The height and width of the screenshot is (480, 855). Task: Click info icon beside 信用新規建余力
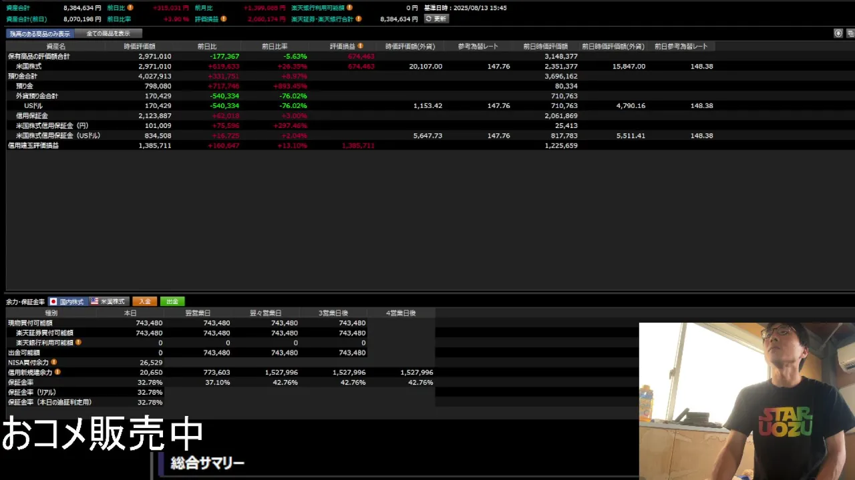[57, 372]
